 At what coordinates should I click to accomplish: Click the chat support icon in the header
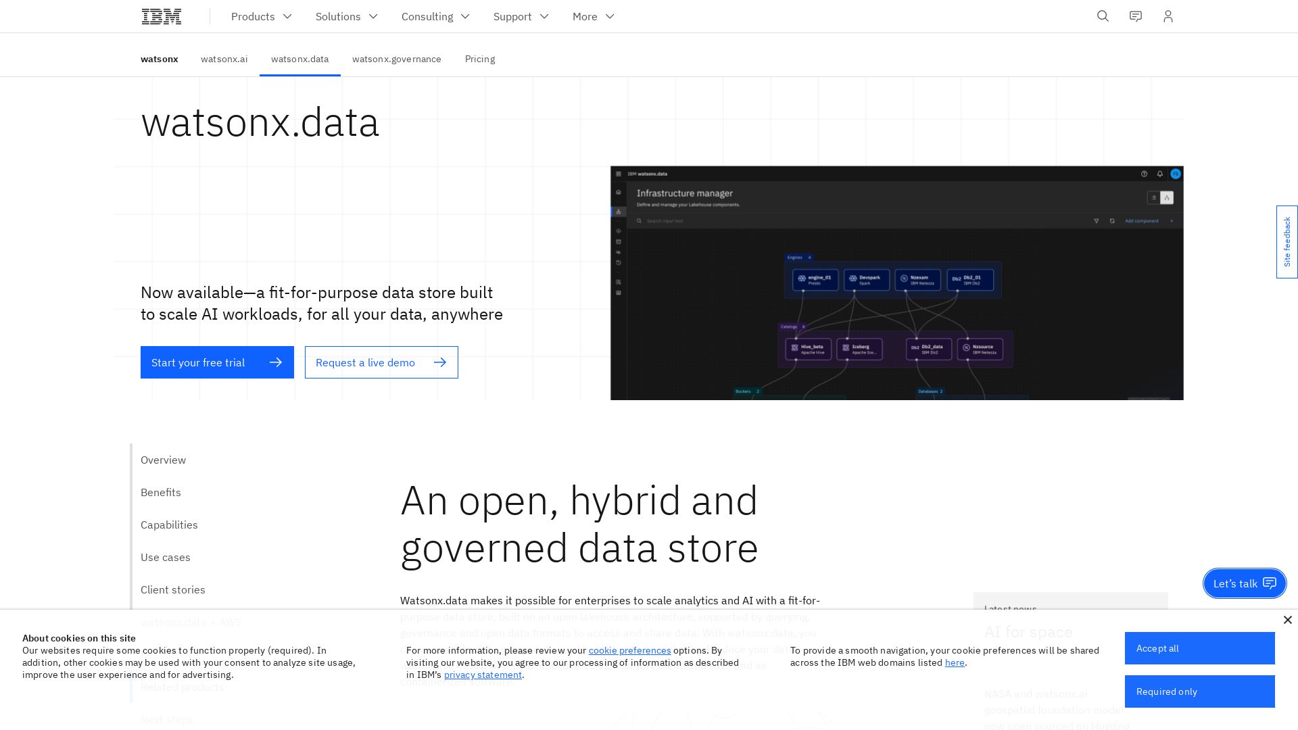point(1135,16)
